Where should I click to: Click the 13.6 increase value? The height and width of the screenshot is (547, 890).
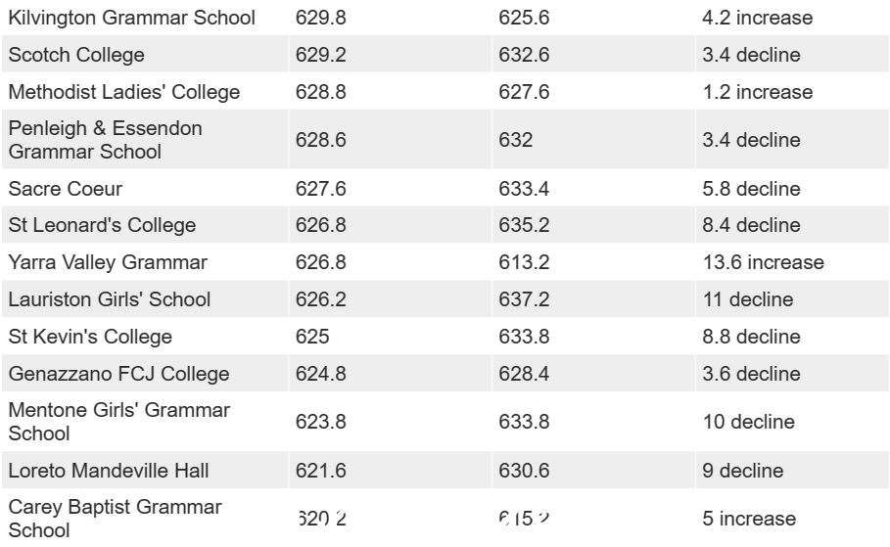764,262
